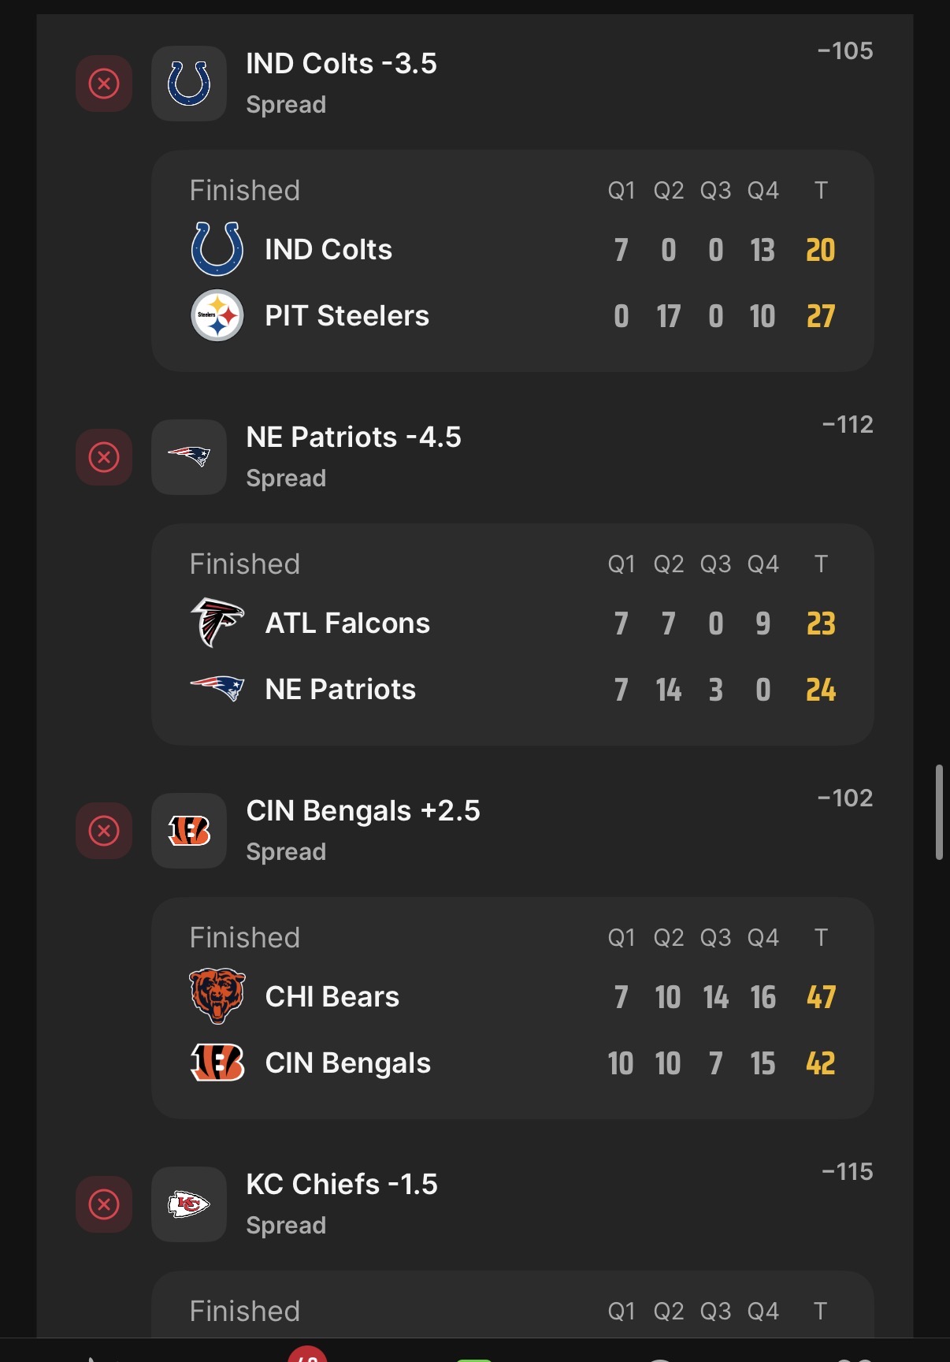Click the Bengals logo tile for the +2.5 spread
950x1362 pixels.
(189, 831)
